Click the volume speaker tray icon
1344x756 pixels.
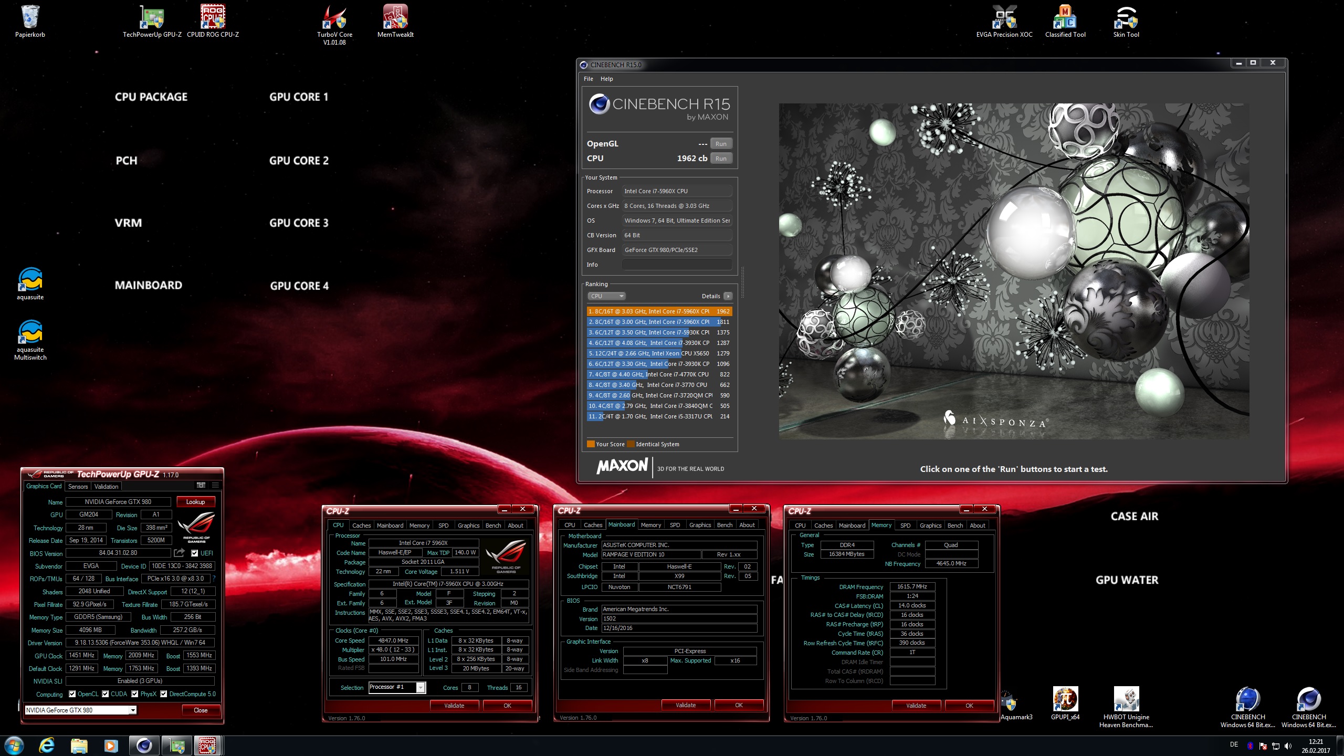coord(1288,746)
